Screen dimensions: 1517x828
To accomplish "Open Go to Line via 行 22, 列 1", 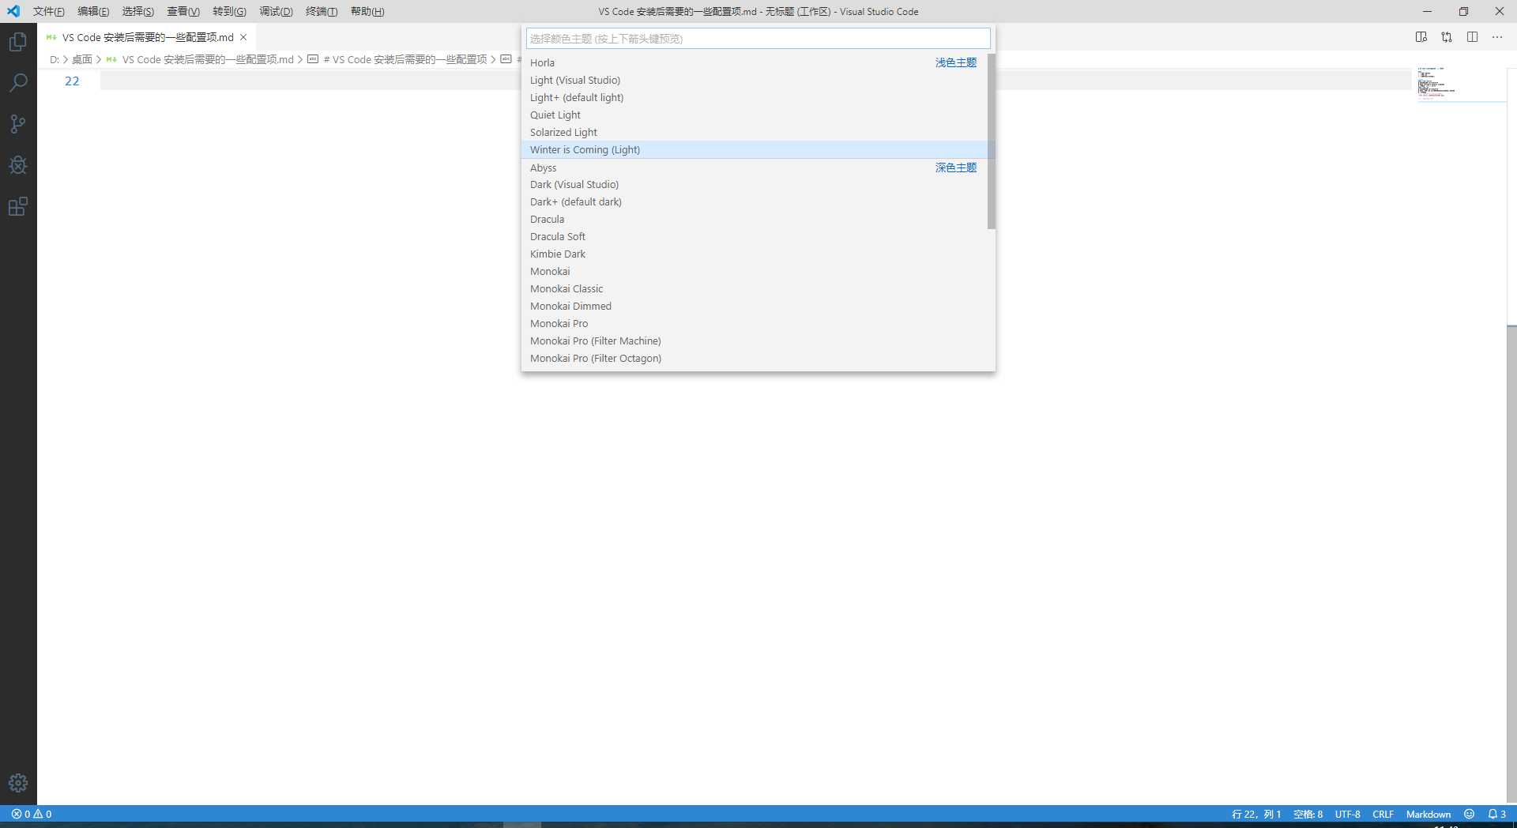I will click(1256, 814).
